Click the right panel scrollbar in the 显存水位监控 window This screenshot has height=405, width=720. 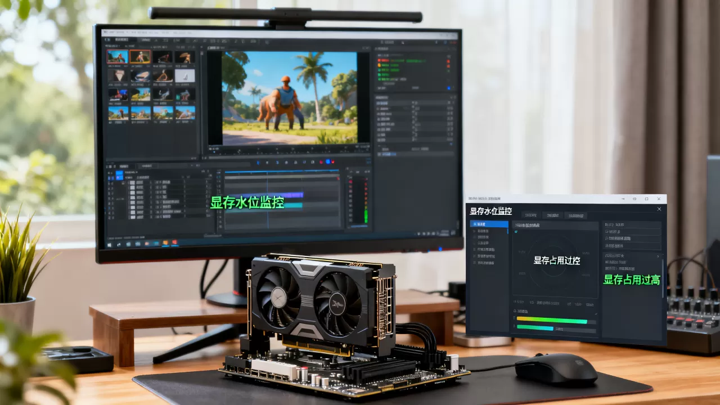tap(663, 278)
